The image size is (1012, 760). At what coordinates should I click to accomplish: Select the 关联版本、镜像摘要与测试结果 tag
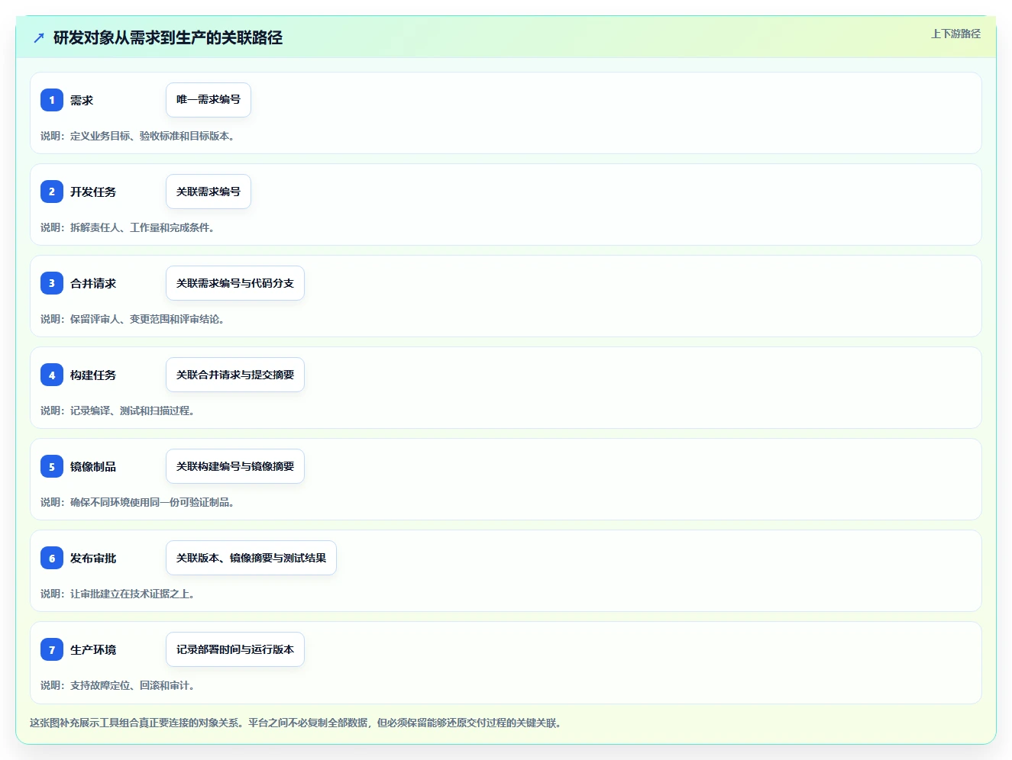tap(251, 558)
